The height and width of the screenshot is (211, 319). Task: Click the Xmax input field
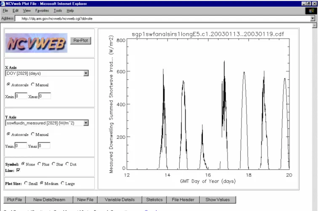45,96
